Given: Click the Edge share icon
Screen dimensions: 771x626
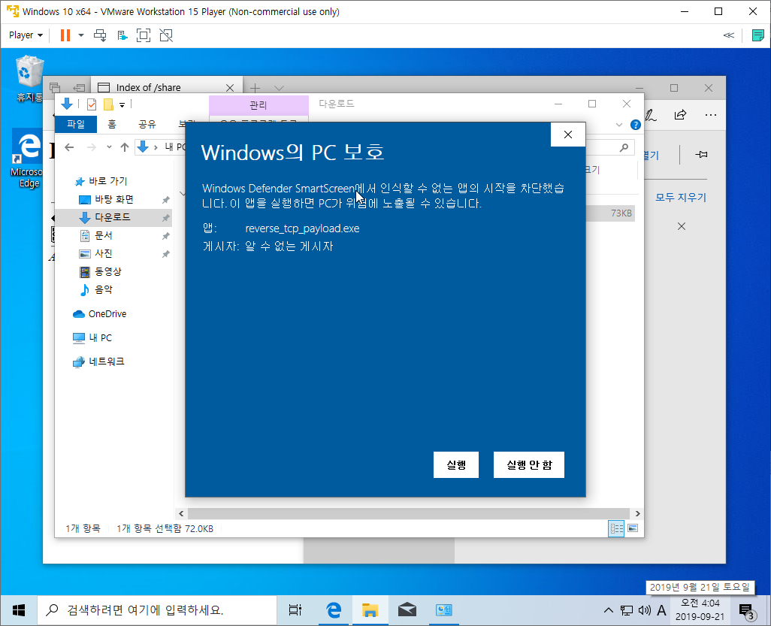Looking at the screenshot, I should (x=681, y=115).
